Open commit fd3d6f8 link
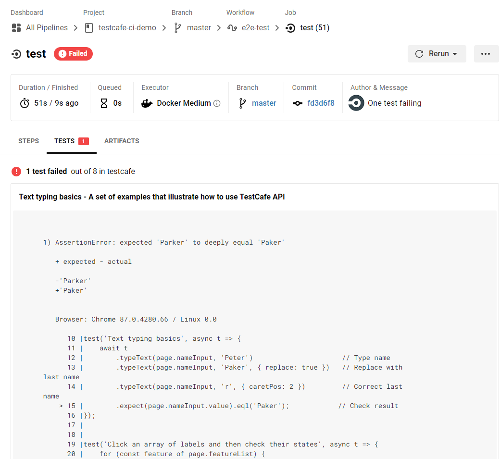 click(x=321, y=103)
